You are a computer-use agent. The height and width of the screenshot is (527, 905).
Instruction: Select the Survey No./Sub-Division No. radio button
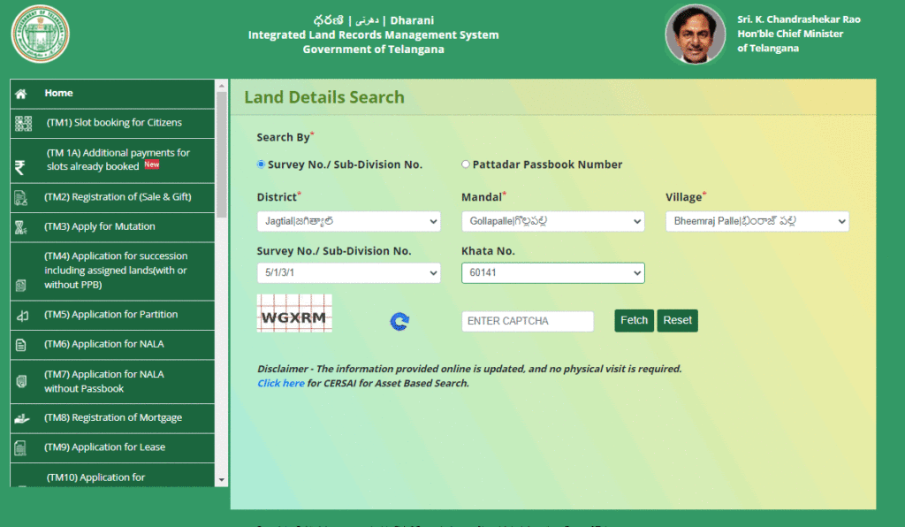tap(260, 164)
